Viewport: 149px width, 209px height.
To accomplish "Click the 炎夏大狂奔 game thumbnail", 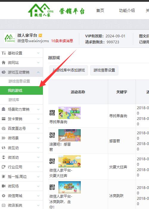I will pyautogui.click(x=69, y=161).
